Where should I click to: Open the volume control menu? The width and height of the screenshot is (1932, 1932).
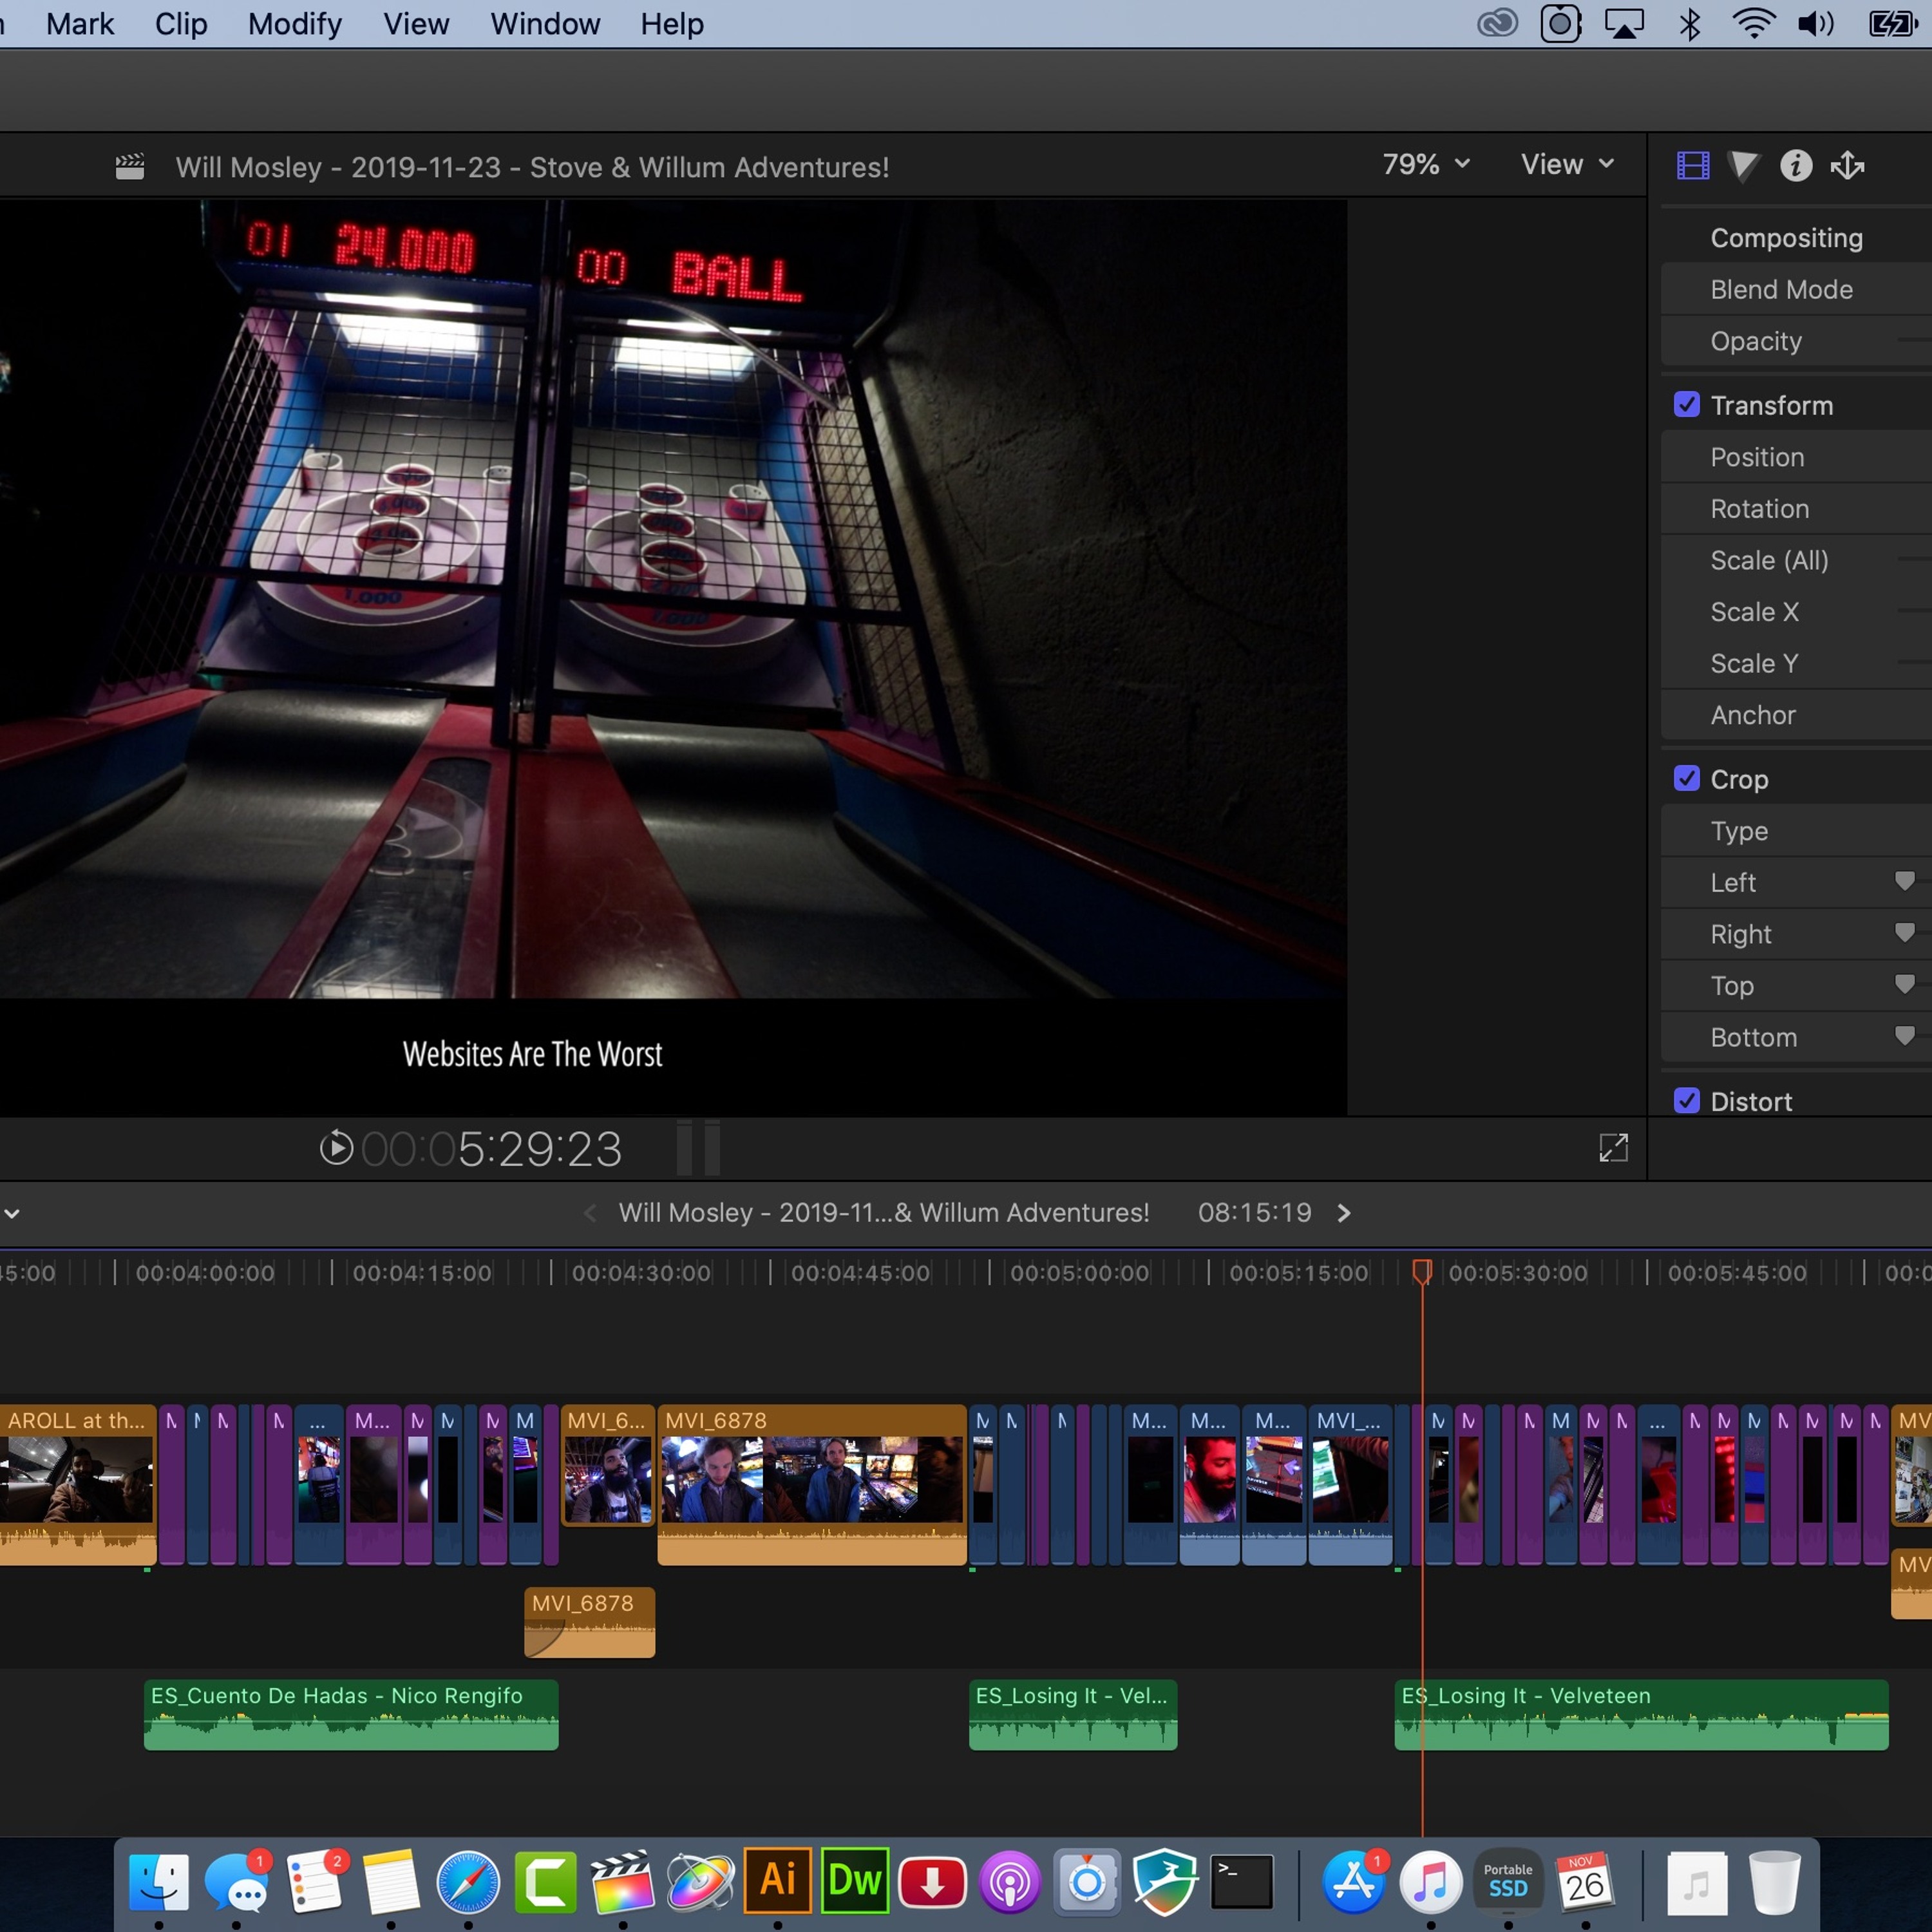[x=1816, y=23]
